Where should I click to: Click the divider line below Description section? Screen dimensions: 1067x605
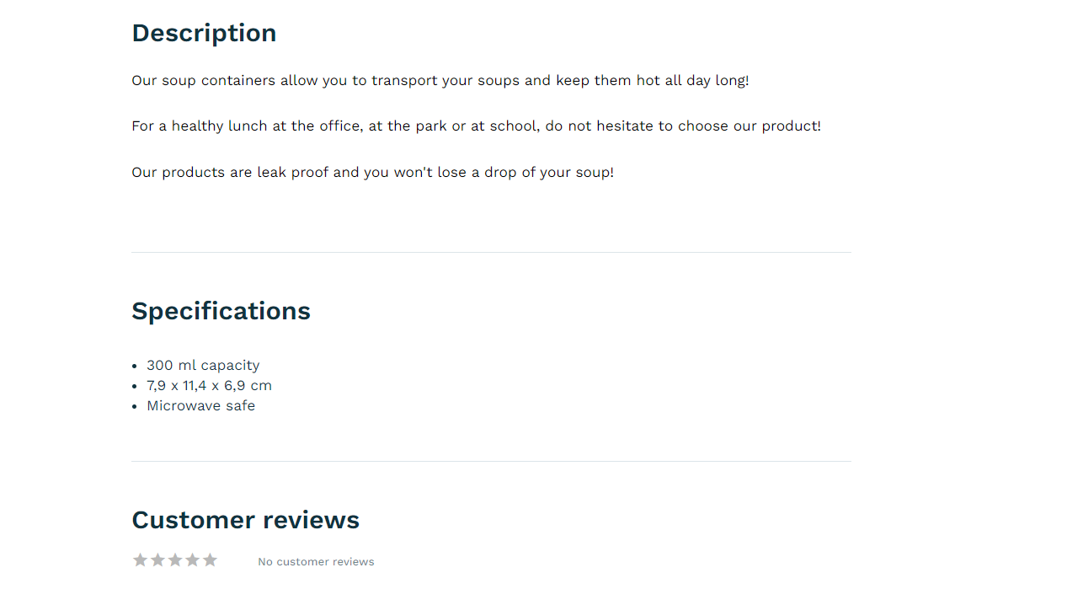(x=491, y=252)
